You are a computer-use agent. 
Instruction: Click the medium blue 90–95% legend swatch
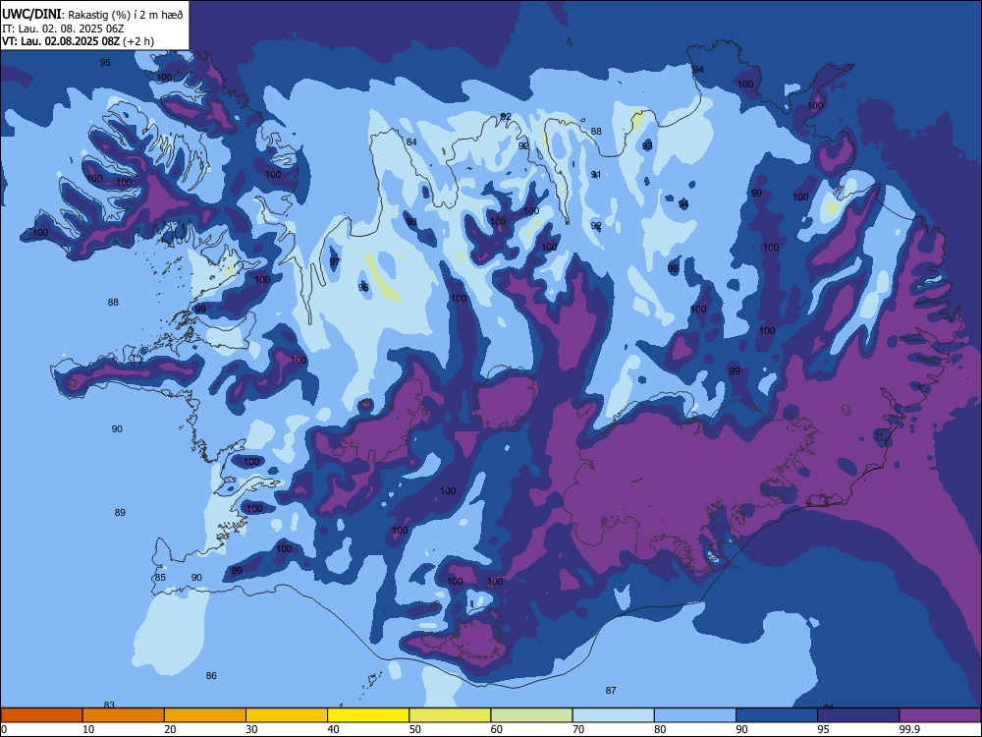click(777, 715)
